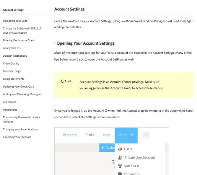Click the Users people icon
The image size is (197, 175).
120,149
